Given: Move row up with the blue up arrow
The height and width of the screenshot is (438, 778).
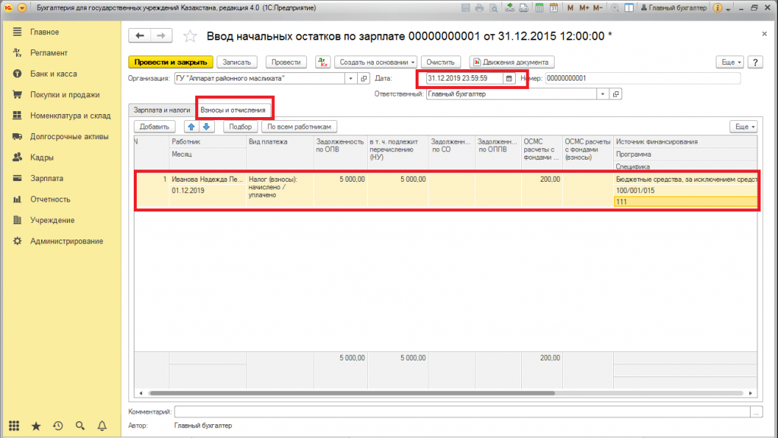Looking at the screenshot, I should pyautogui.click(x=191, y=126).
